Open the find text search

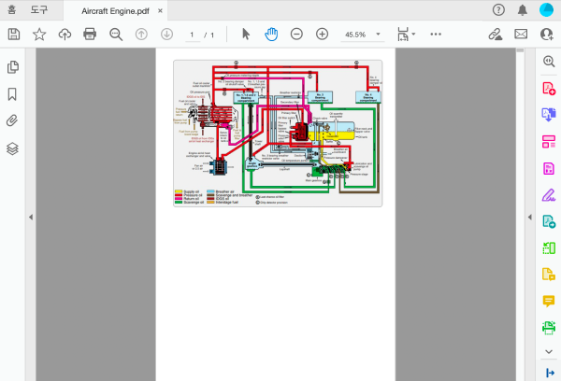pos(116,35)
